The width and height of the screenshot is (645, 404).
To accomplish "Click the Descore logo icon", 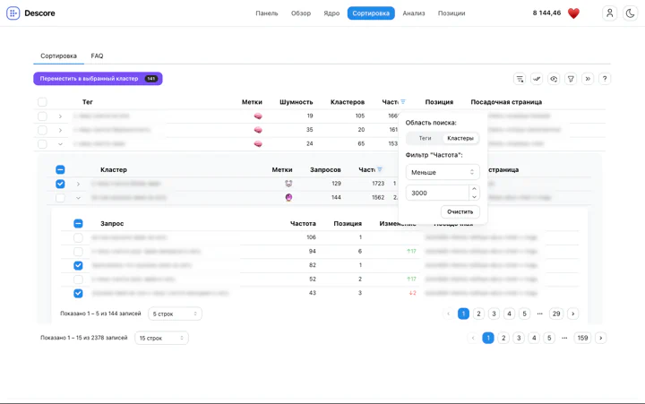I will click(x=13, y=13).
